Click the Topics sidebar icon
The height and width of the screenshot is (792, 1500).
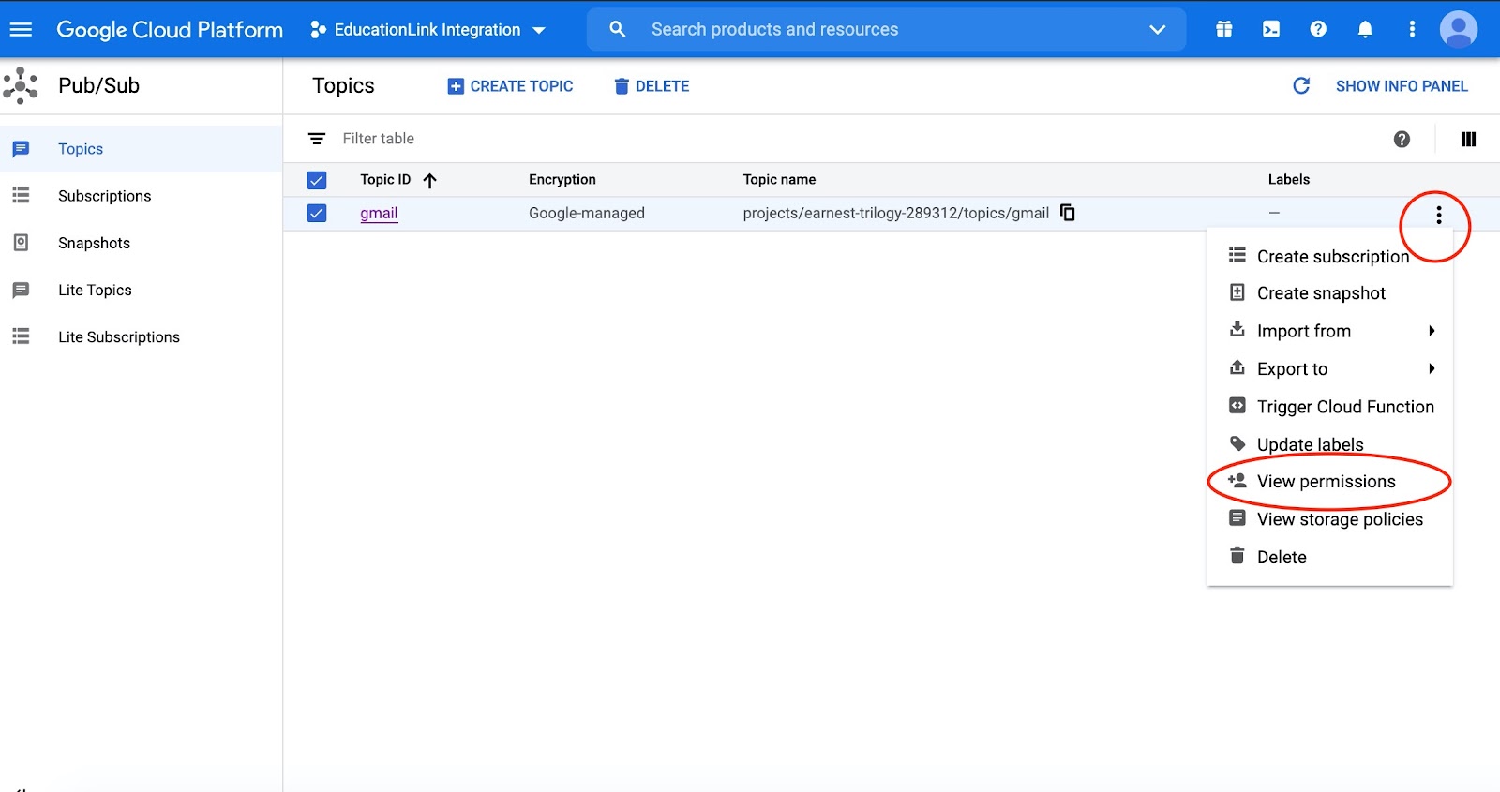[21, 149]
